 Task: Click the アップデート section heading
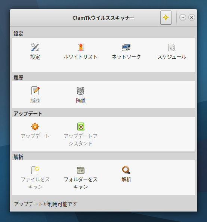28,114
